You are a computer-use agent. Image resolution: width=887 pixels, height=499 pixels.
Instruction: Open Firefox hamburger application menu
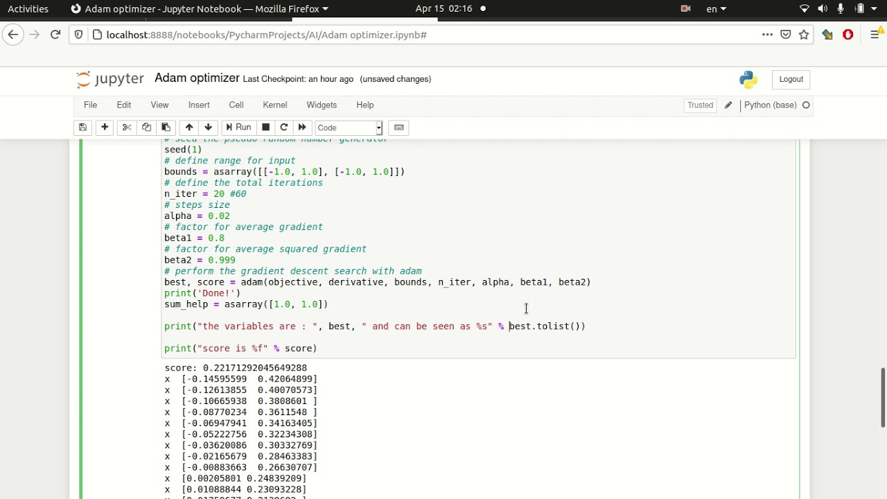pos(875,35)
